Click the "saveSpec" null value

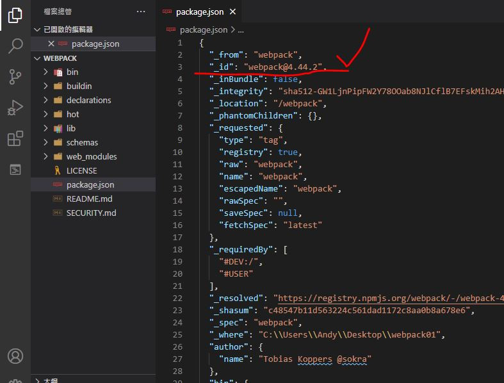pos(288,213)
